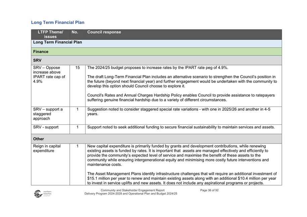
Task: Click the SRV – Oppose increase theme cell
Action: click(49, 74)
